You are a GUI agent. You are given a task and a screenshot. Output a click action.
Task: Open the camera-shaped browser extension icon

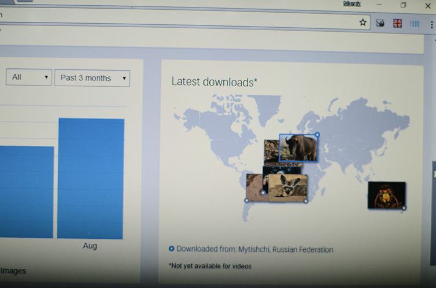[x=380, y=23]
